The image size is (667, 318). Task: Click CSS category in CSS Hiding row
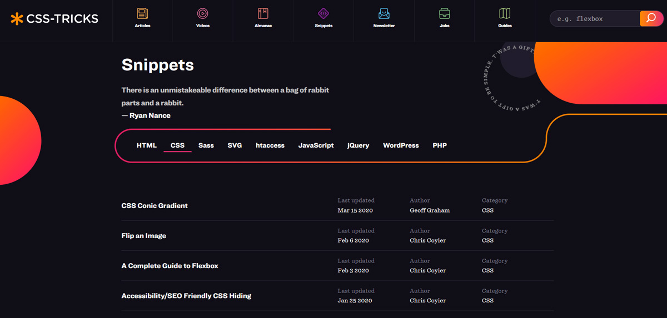[x=487, y=301]
